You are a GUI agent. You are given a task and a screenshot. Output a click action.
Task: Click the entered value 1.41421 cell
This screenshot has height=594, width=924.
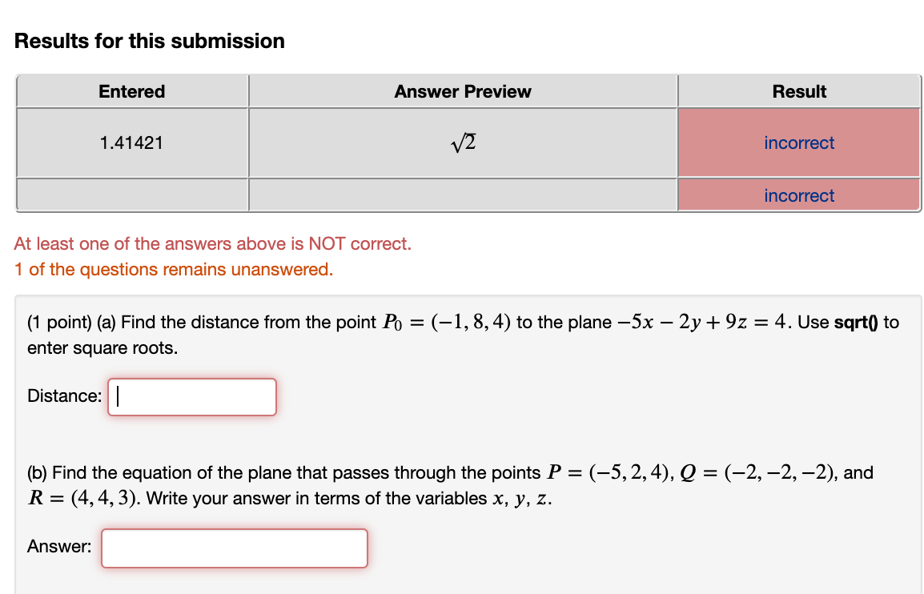[131, 142]
